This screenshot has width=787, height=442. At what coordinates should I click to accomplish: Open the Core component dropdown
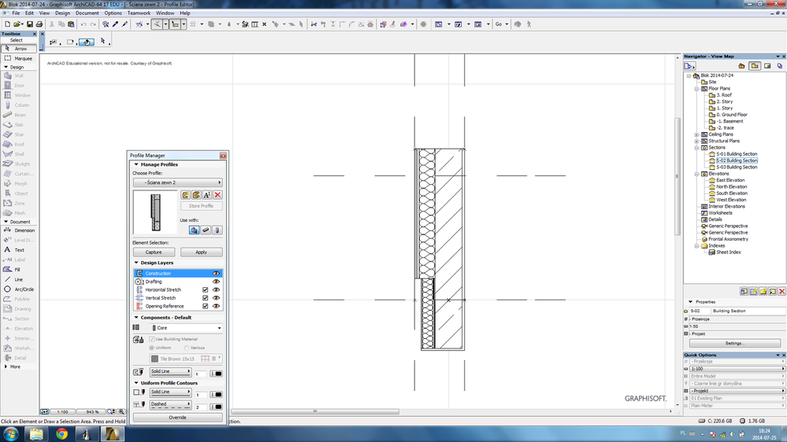click(x=186, y=328)
